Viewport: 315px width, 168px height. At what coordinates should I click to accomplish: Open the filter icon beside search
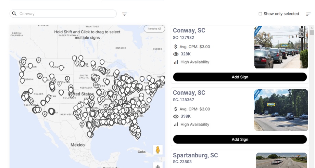pyautogui.click(x=125, y=14)
